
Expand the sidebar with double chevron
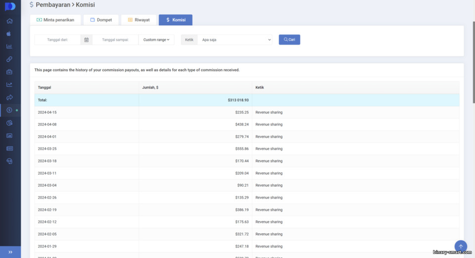[x=10, y=252]
